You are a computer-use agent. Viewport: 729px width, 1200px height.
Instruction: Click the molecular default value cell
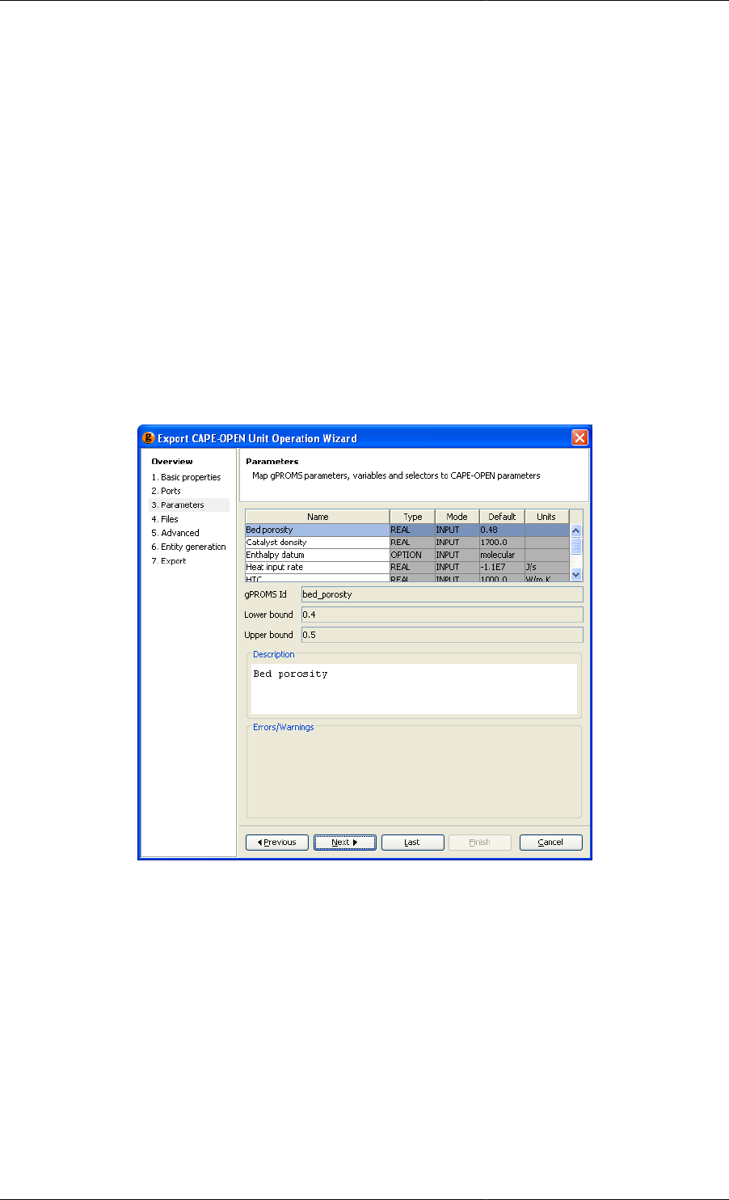(x=502, y=555)
